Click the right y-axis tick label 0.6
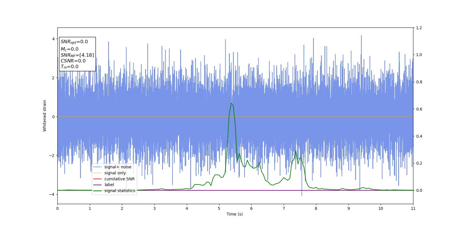This screenshot has height=229, width=459. tap(419, 109)
